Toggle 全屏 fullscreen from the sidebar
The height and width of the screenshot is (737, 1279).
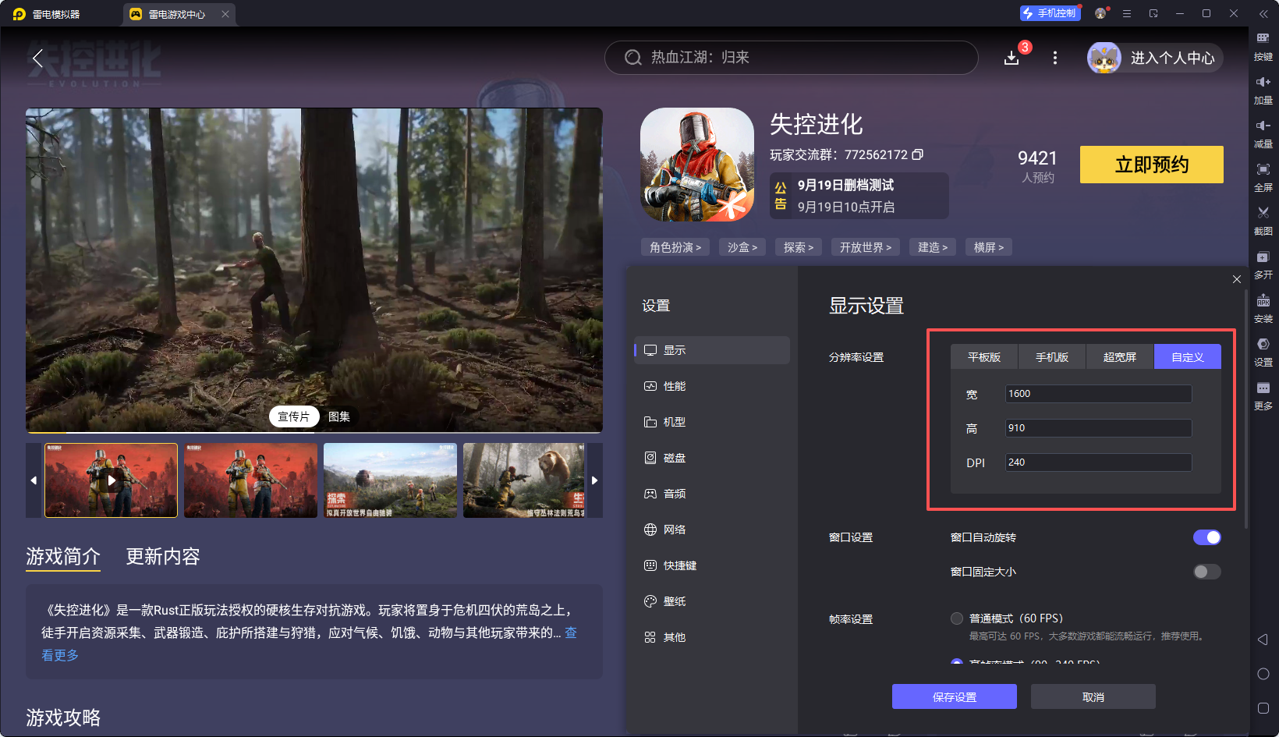point(1263,177)
